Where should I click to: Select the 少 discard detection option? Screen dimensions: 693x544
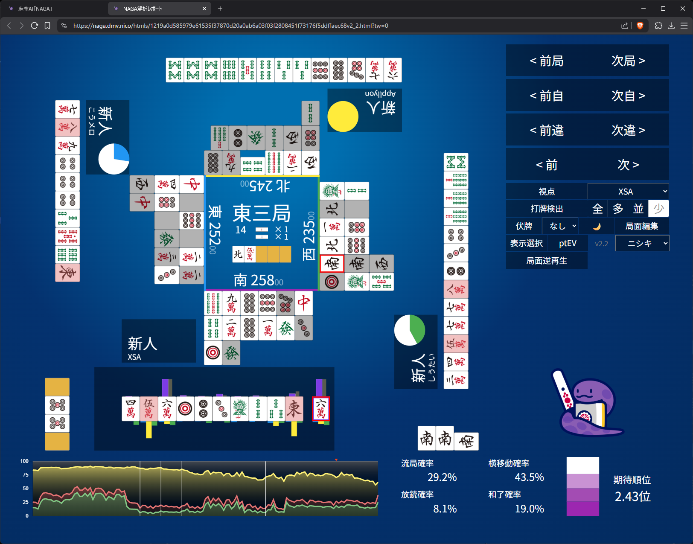tap(658, 209)
